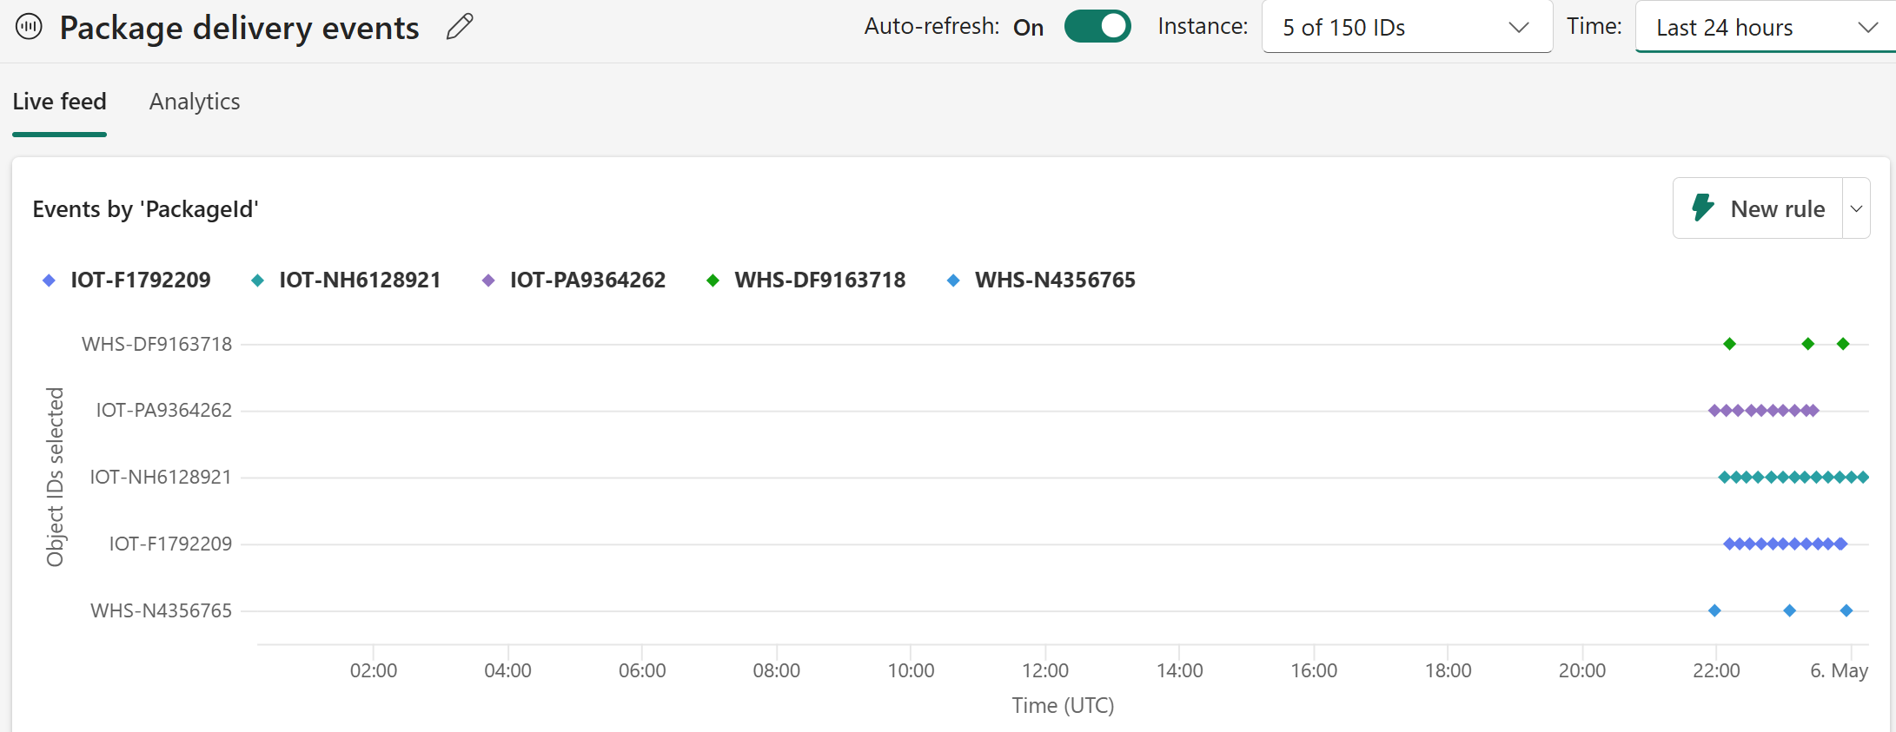The image size is (1896, 732).
Task: Click the 22:00 time axis label
Action: click(x=1716, y=670)
